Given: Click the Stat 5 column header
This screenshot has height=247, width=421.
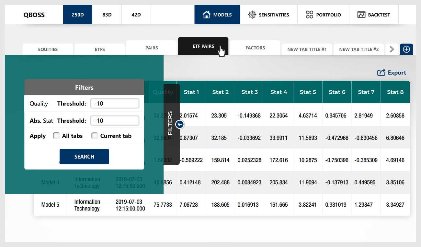Looking at the screenshot, I should (308, 92).
